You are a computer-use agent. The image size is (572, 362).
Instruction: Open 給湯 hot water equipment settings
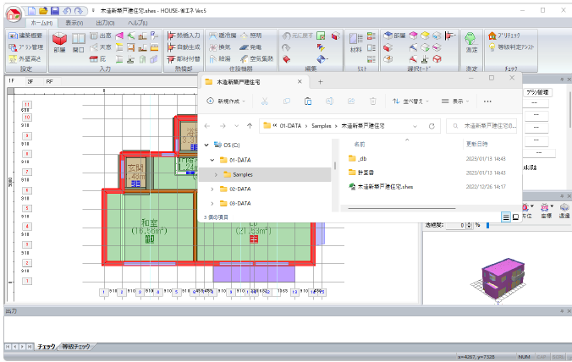tap(220, 58)
